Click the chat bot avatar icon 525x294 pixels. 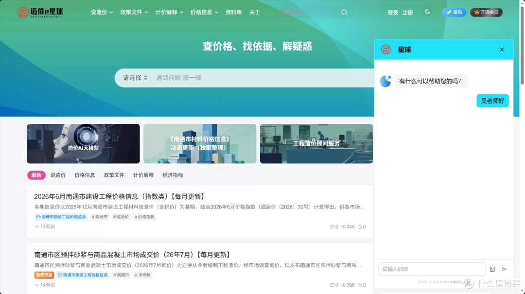[385, 81]
